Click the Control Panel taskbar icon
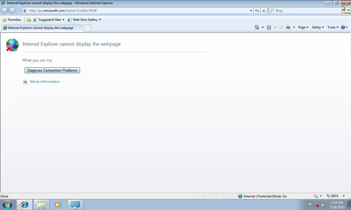 (x=75, y=205)
